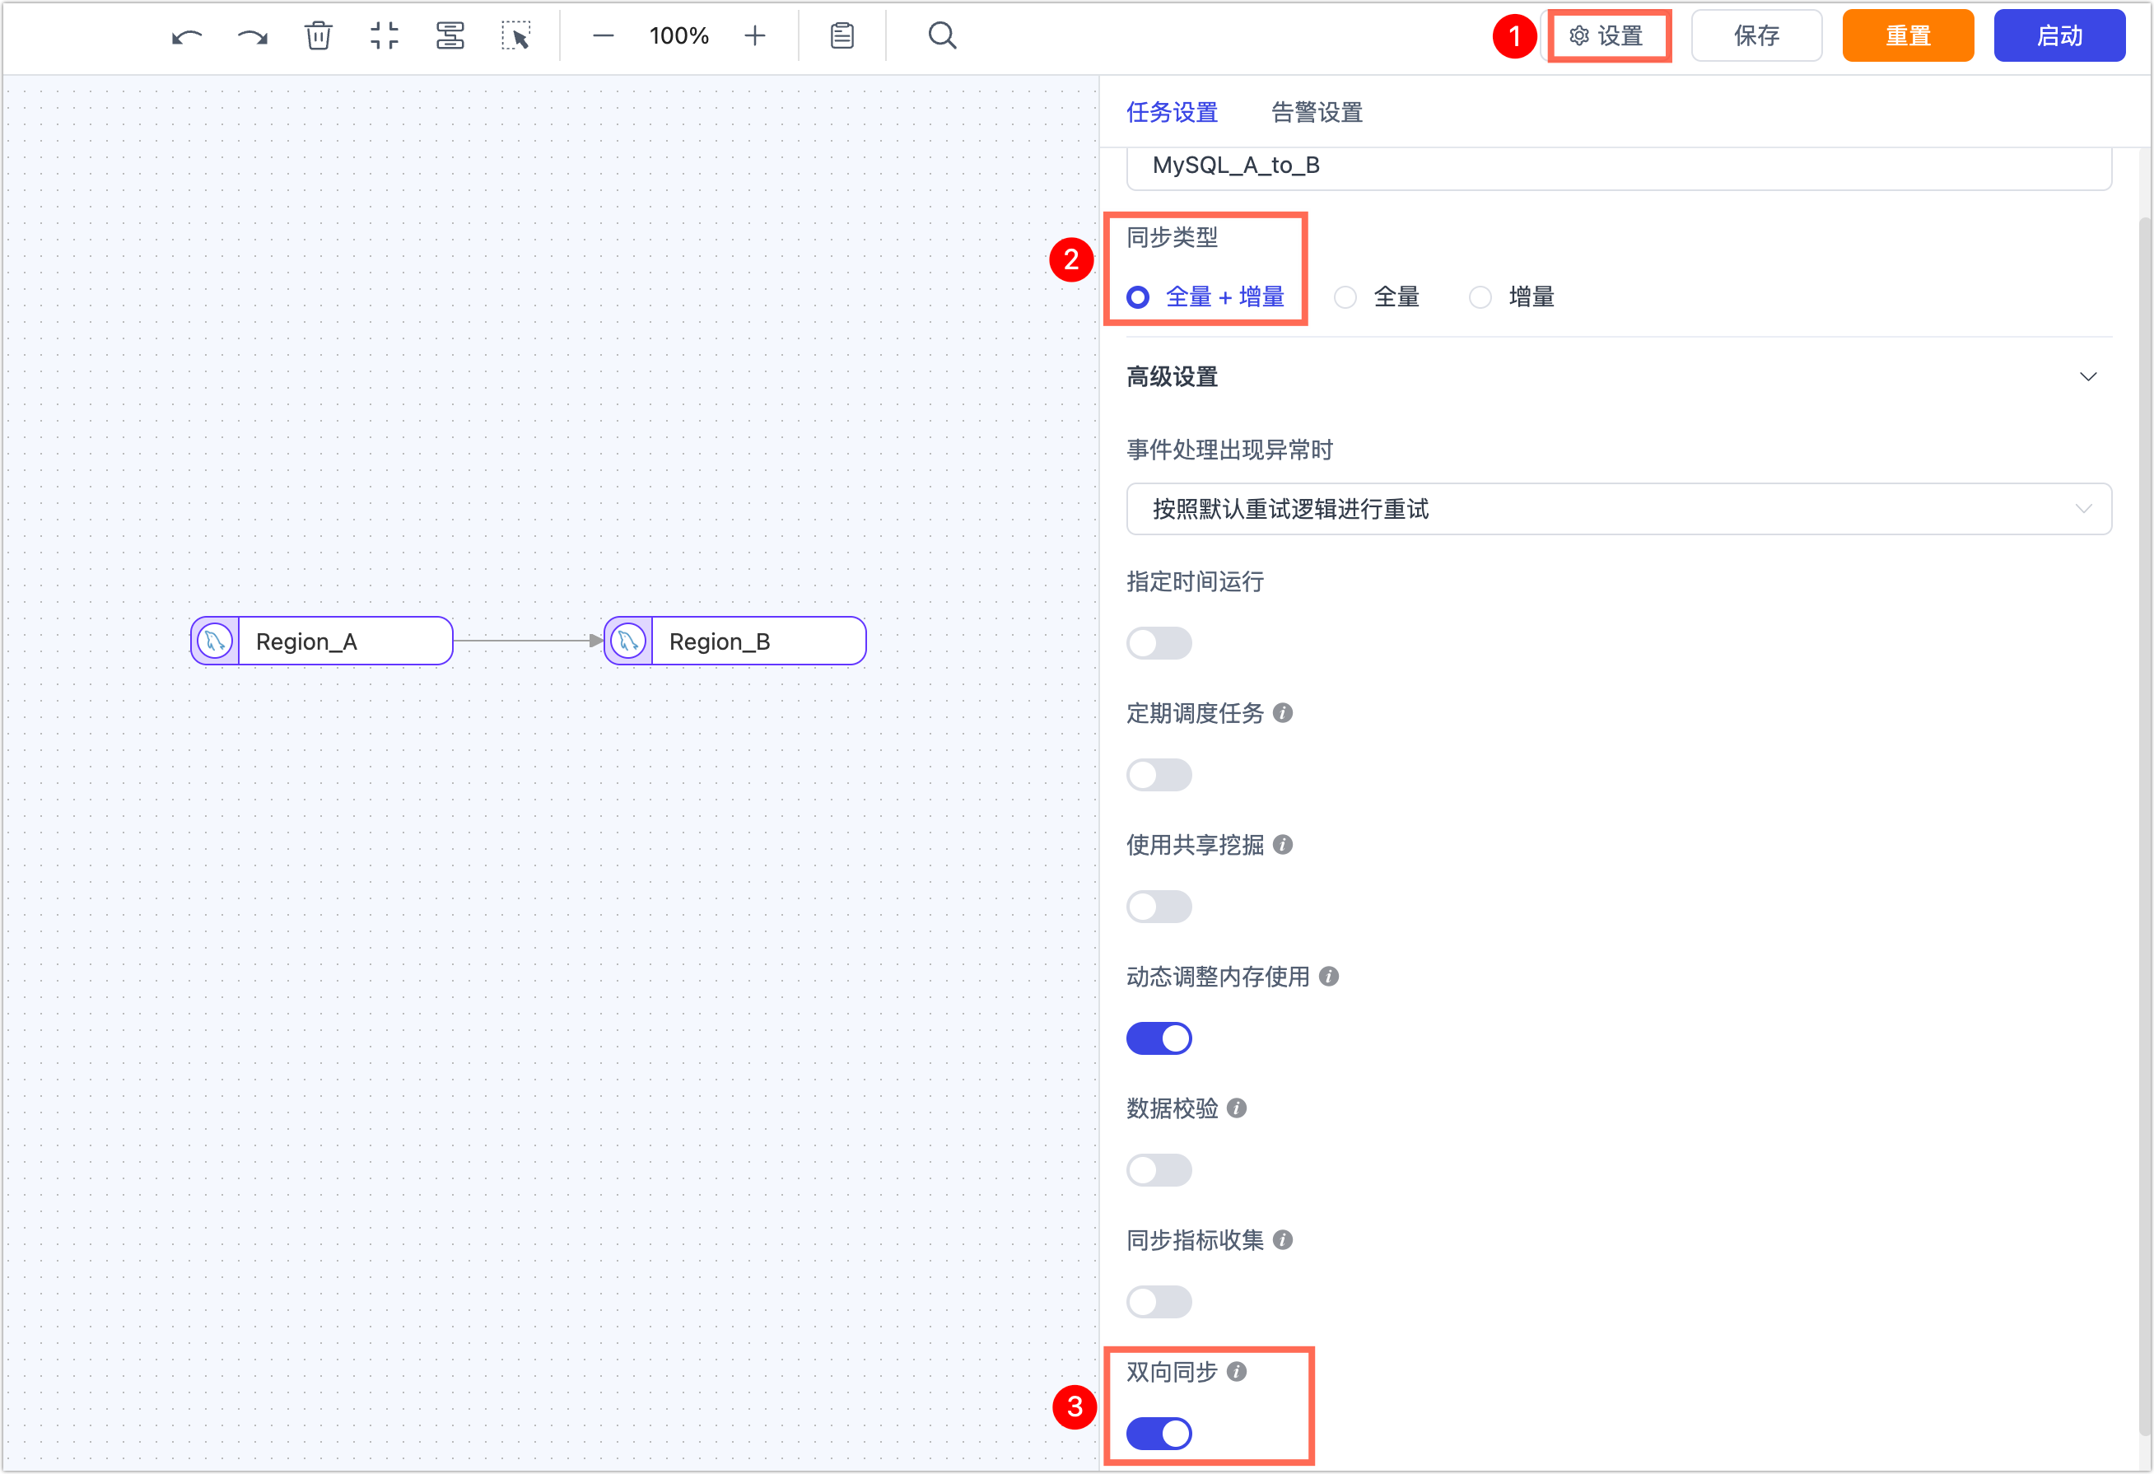Turn off 动态调整内存使用

click(1159, 1038)
